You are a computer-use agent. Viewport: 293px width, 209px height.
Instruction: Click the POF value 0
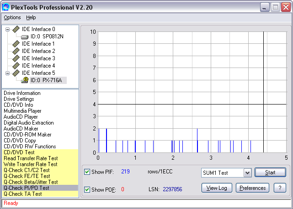point(123,189)
